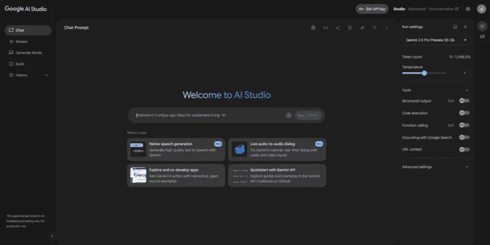
Task: Open the three-dot more options menu
Action: [387, 27]
